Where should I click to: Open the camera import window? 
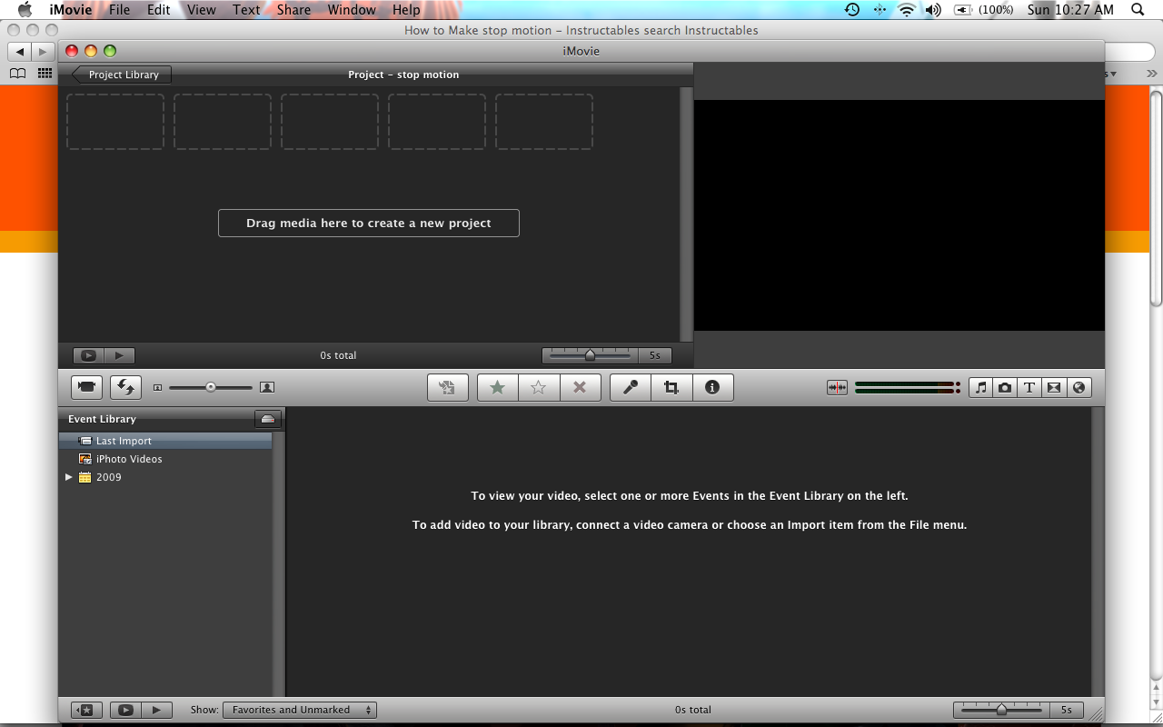point(86,387)
